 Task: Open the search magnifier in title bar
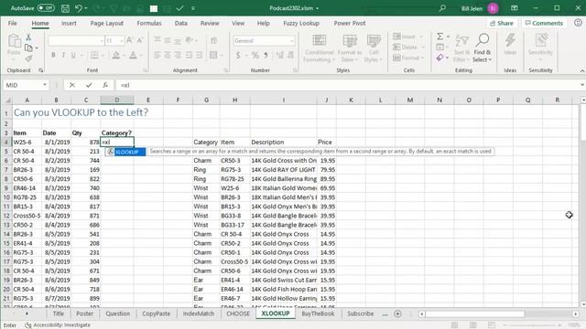click(442, 8)
